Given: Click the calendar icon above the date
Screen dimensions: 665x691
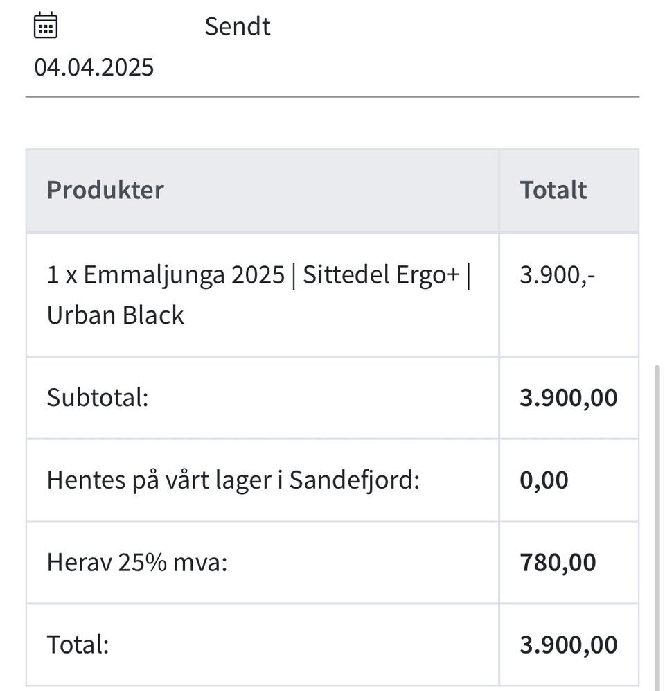Looking at the screenshot, I should [46, 26].
